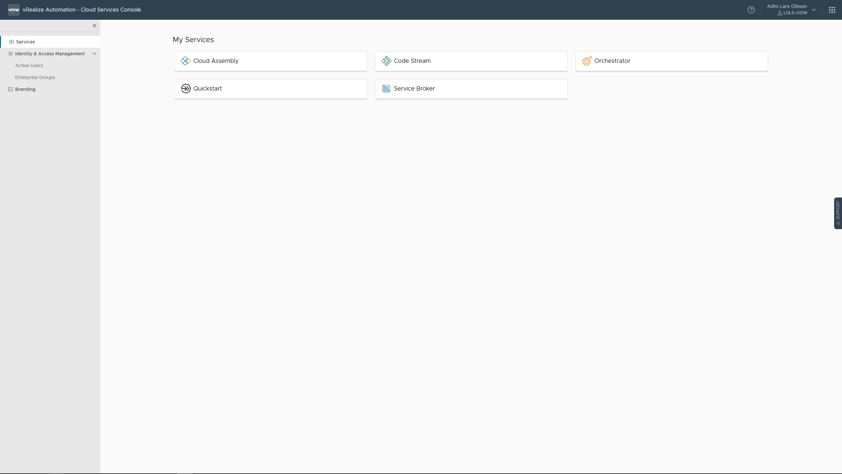This screenshot has height=474, width=842.
Task: Open Identity & Access Management section
Action: 50,54
